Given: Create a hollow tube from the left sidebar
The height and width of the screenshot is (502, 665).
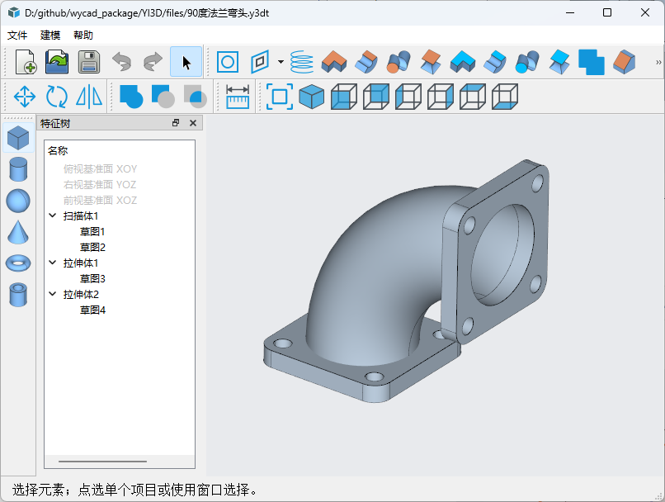Looking at the screenshot, I should pyautogui.click(x=18, y=295).
